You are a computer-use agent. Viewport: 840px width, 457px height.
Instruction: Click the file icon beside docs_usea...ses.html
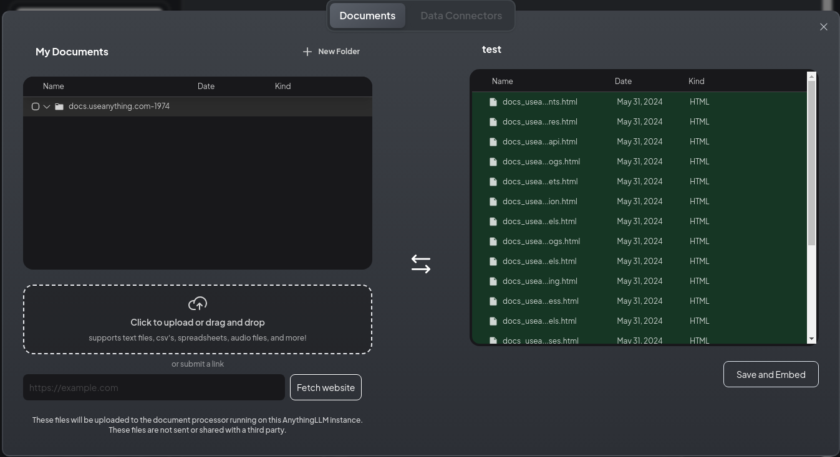[493, 341]
